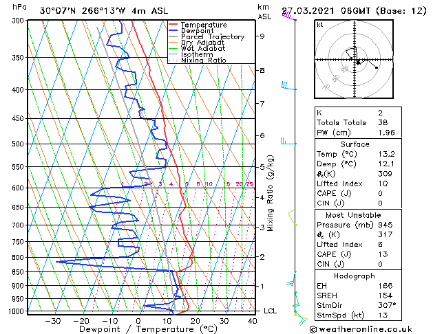
Task: Click the '-30' temperature axis label
Action: [x=53, y=321]
